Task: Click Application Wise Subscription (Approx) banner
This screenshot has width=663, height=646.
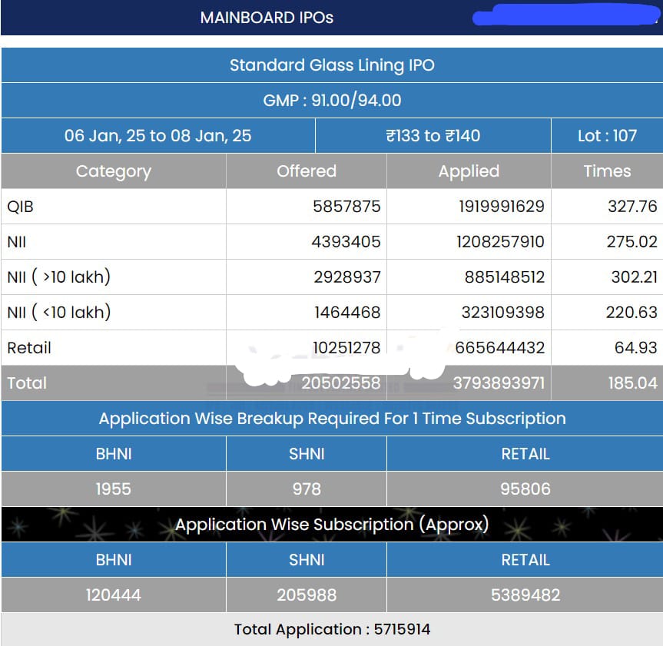Action: click(x=332, y=525)
